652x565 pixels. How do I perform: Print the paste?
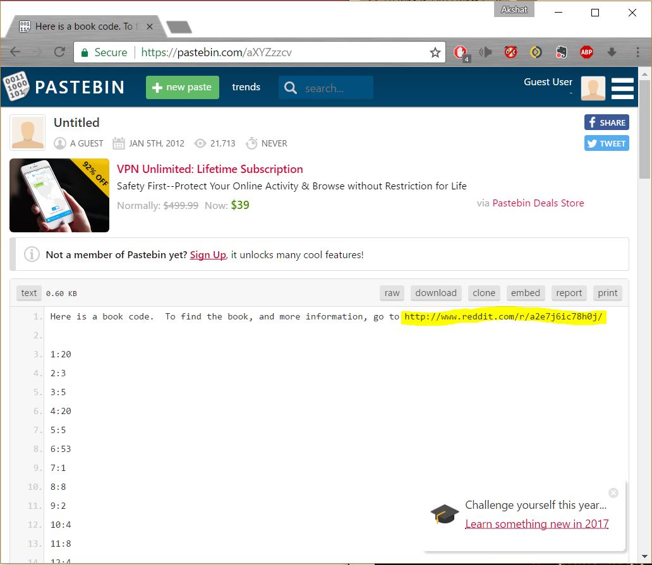coord(608,293)
